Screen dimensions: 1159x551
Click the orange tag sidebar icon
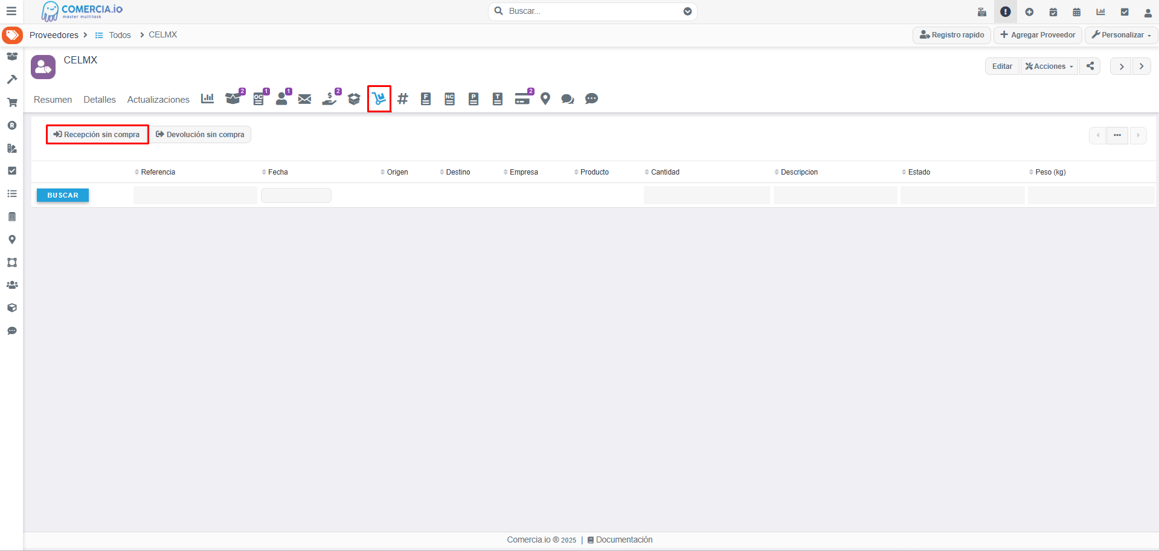click(12, 35)
